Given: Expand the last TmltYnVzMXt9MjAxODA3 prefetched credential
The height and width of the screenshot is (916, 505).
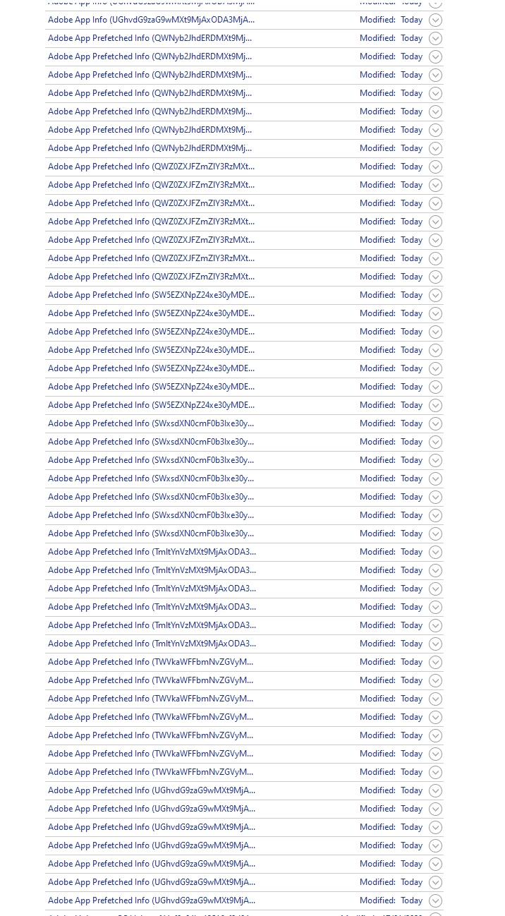Looking at the screenshot, I should point(435,644).
